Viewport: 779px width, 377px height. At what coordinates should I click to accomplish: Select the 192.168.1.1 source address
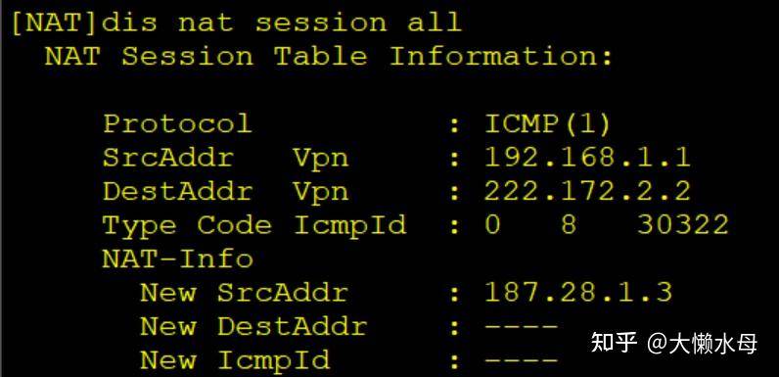tap(587, 158)
